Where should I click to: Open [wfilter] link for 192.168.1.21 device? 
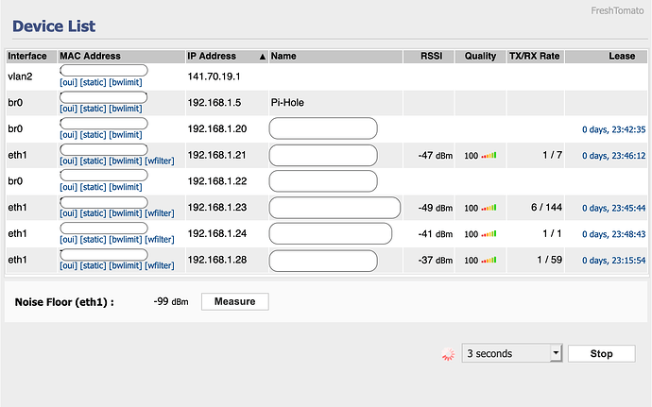[159, 161]
